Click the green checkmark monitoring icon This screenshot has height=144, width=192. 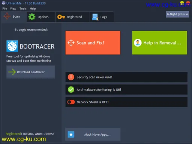pyautogui.click(x=71, y=89)
